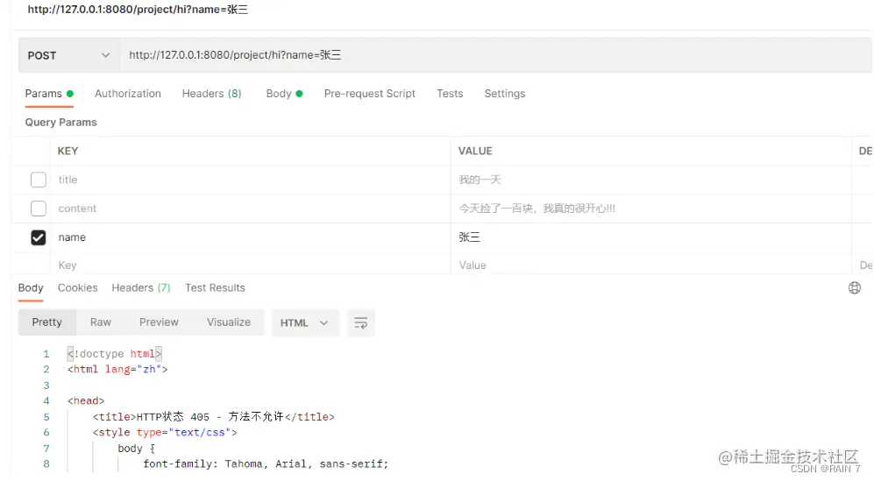
Task: Open the HTML format dropdown
Action: (305, 322)
